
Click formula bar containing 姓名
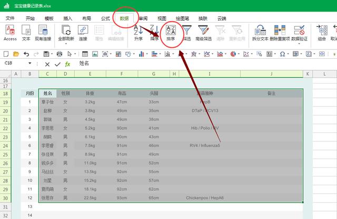206,64
